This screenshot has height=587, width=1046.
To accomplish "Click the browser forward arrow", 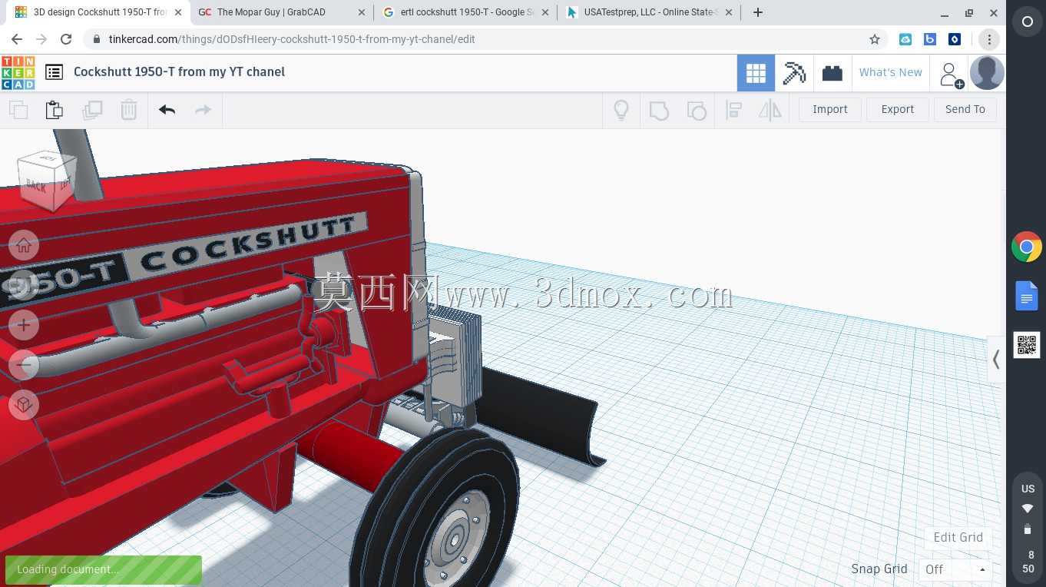I will tap(41, 39).
